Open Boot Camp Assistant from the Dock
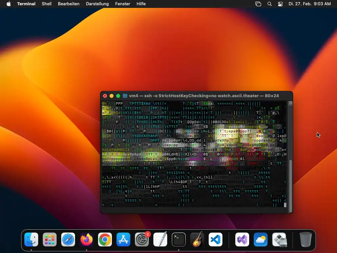This screenshot has width=337, height=253. tap(279, 239)
